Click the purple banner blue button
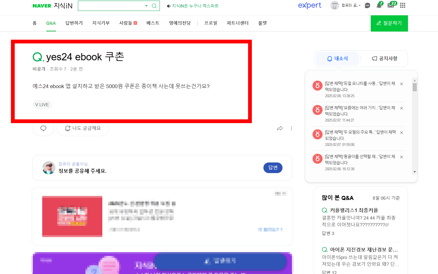The height and width of the screenshot is (274, 438). point(220,262)
